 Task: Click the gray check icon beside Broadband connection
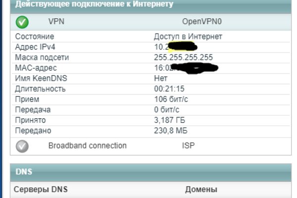23,146
